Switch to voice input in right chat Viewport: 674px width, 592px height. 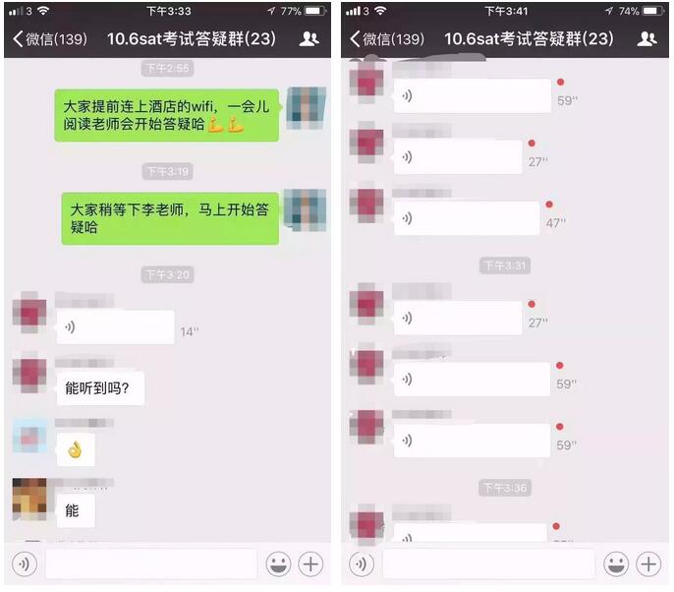(x=362, y=563)
